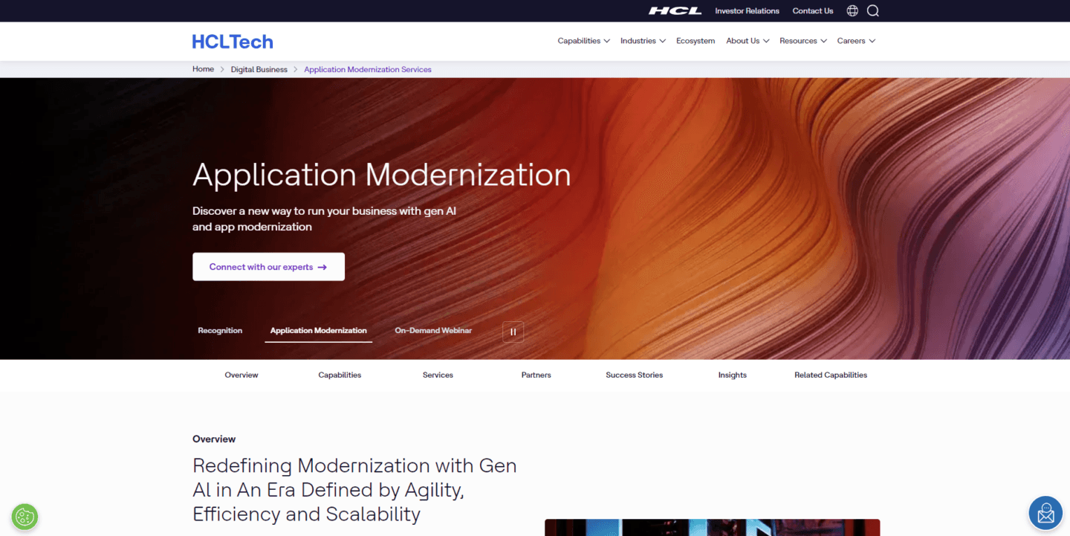Jump to Services section
Image resolution: width=1070 pixels, height=536 pixels.
click(x=438, y=375)
